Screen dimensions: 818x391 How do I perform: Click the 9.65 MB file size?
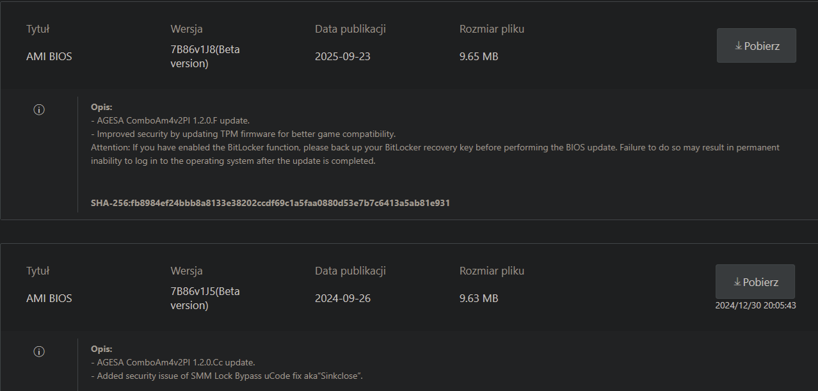479,56
